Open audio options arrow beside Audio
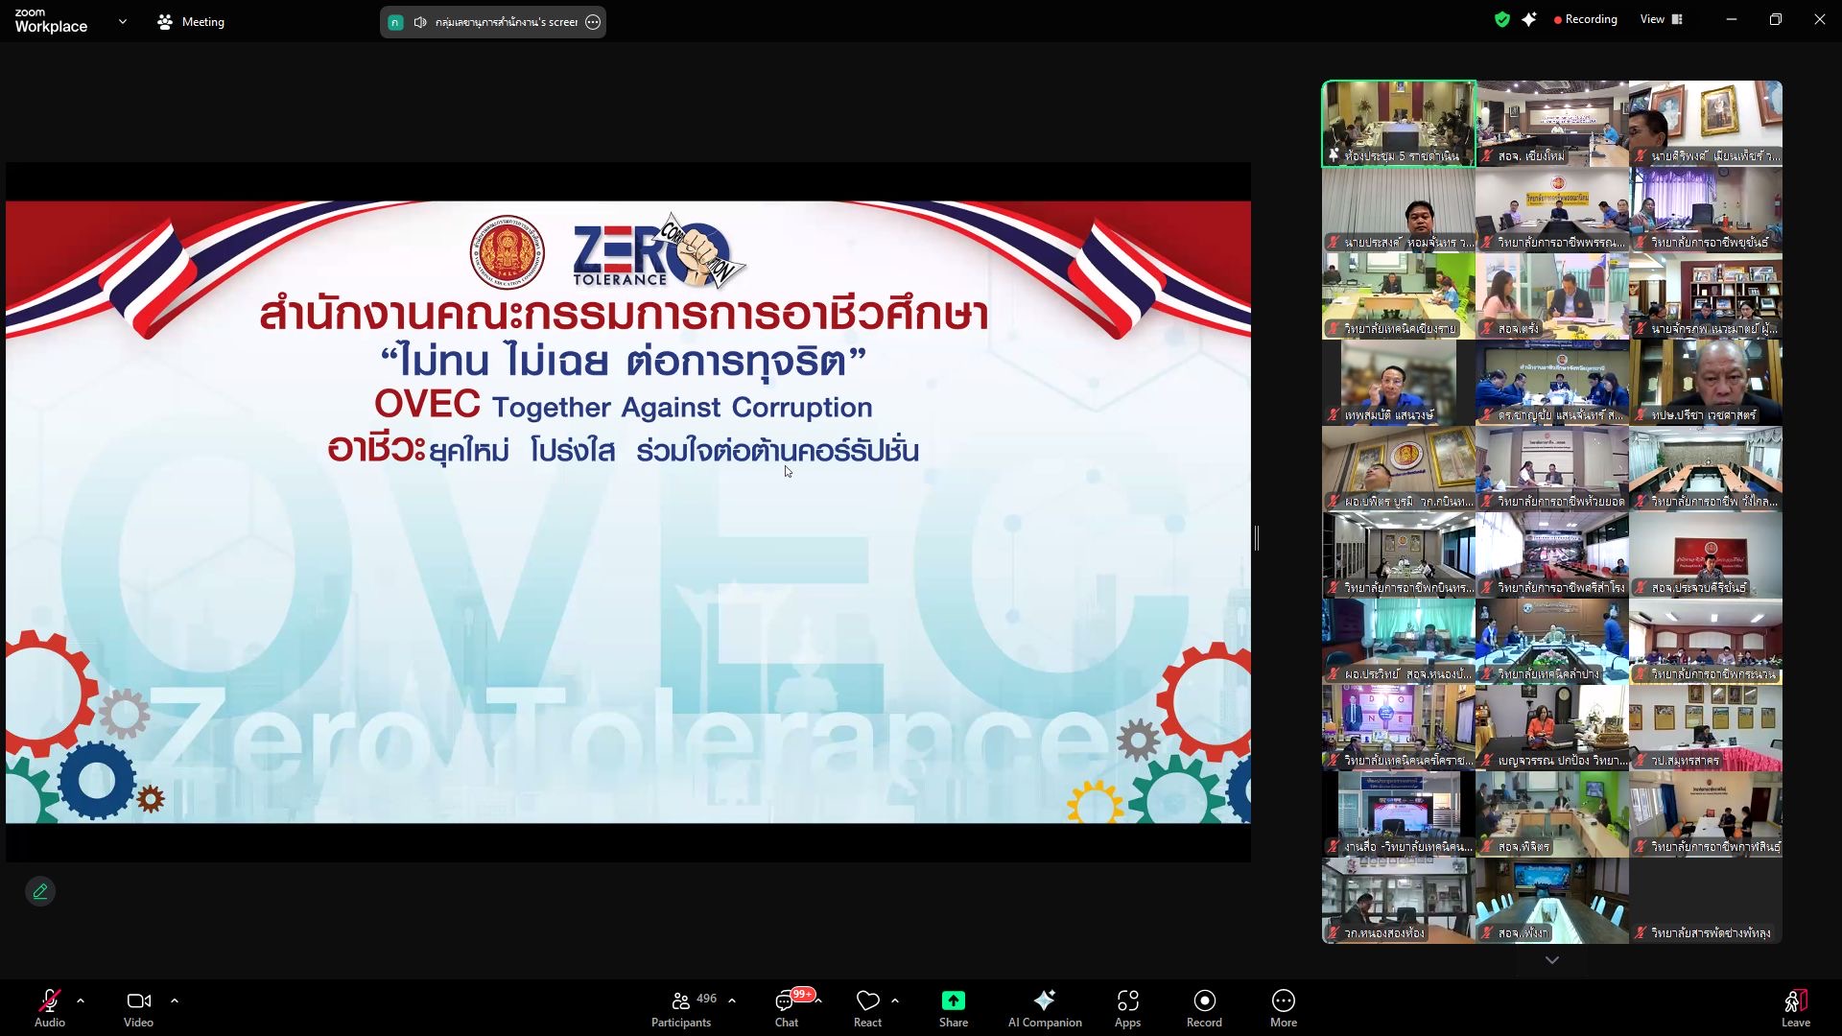This screenshot has width=1842, height=1036. 81,1001
